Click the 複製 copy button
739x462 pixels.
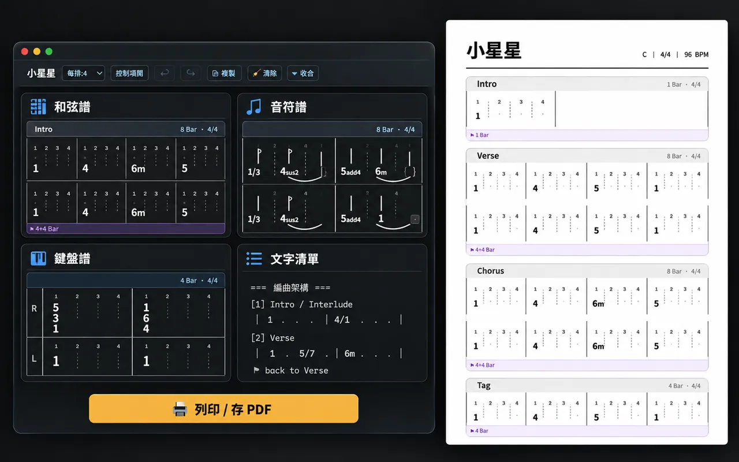tap(224, 73)
